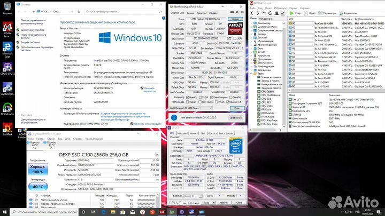
Task: Click CrystalDiskInfo Хорошо 100 % health button
Action: pyautogui.click(x=37, y=169)
